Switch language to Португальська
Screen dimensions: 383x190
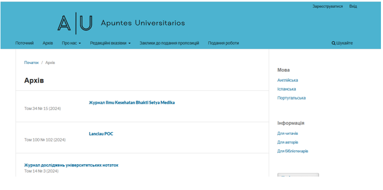[x=291, y=98]
